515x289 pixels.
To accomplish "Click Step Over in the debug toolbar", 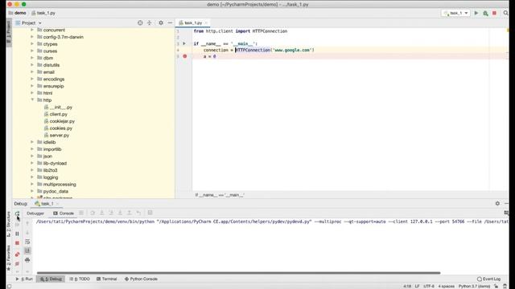I will [x=93, y=213].
